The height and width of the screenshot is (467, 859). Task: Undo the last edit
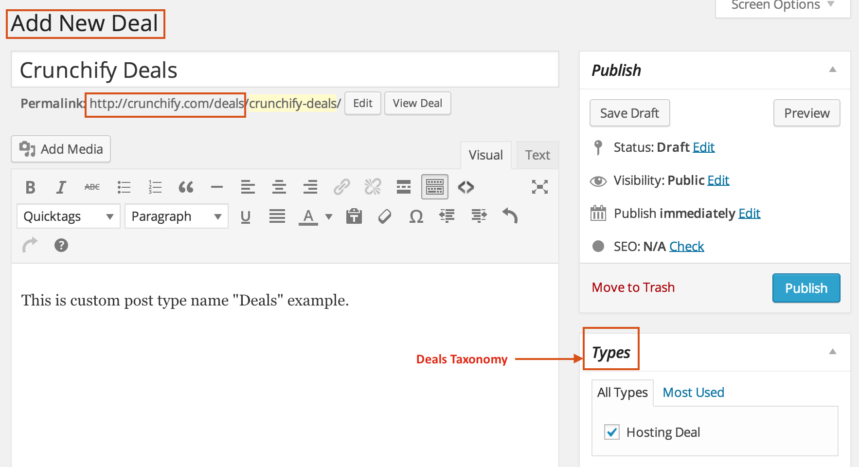(x=510, y=216)
